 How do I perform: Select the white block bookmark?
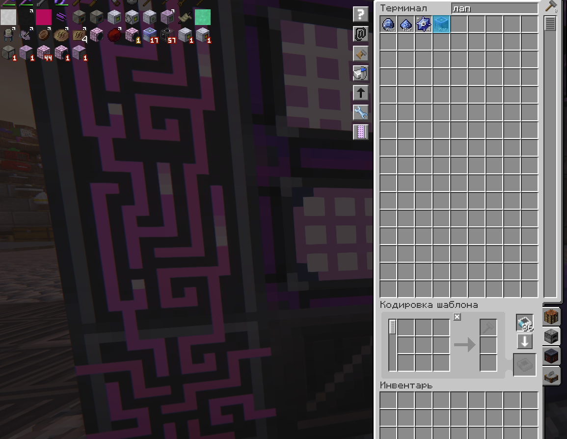point(8,17)
